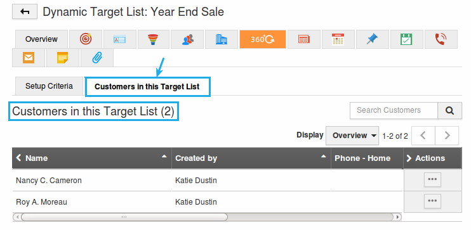Open the contact card icon tab

(120, 39)
